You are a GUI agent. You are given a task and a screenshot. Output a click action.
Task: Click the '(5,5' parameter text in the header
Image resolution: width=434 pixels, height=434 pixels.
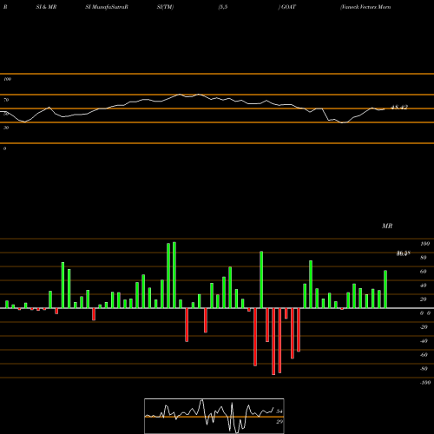point(223,7)
